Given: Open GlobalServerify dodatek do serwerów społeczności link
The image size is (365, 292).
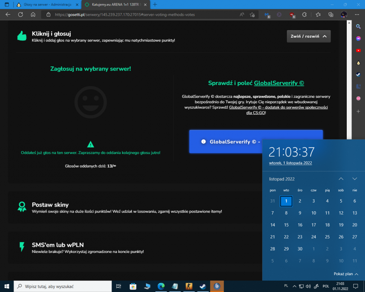Looking at the screenshot, I should pos(278,110).
